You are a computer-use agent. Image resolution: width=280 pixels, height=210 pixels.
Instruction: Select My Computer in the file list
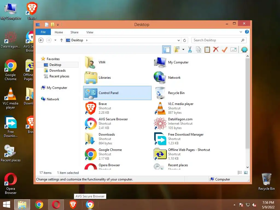coord(186,62)
